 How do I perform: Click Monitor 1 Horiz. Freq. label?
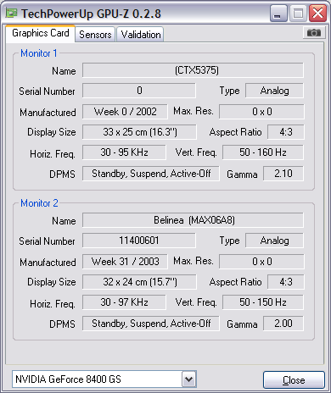[53, 154]
